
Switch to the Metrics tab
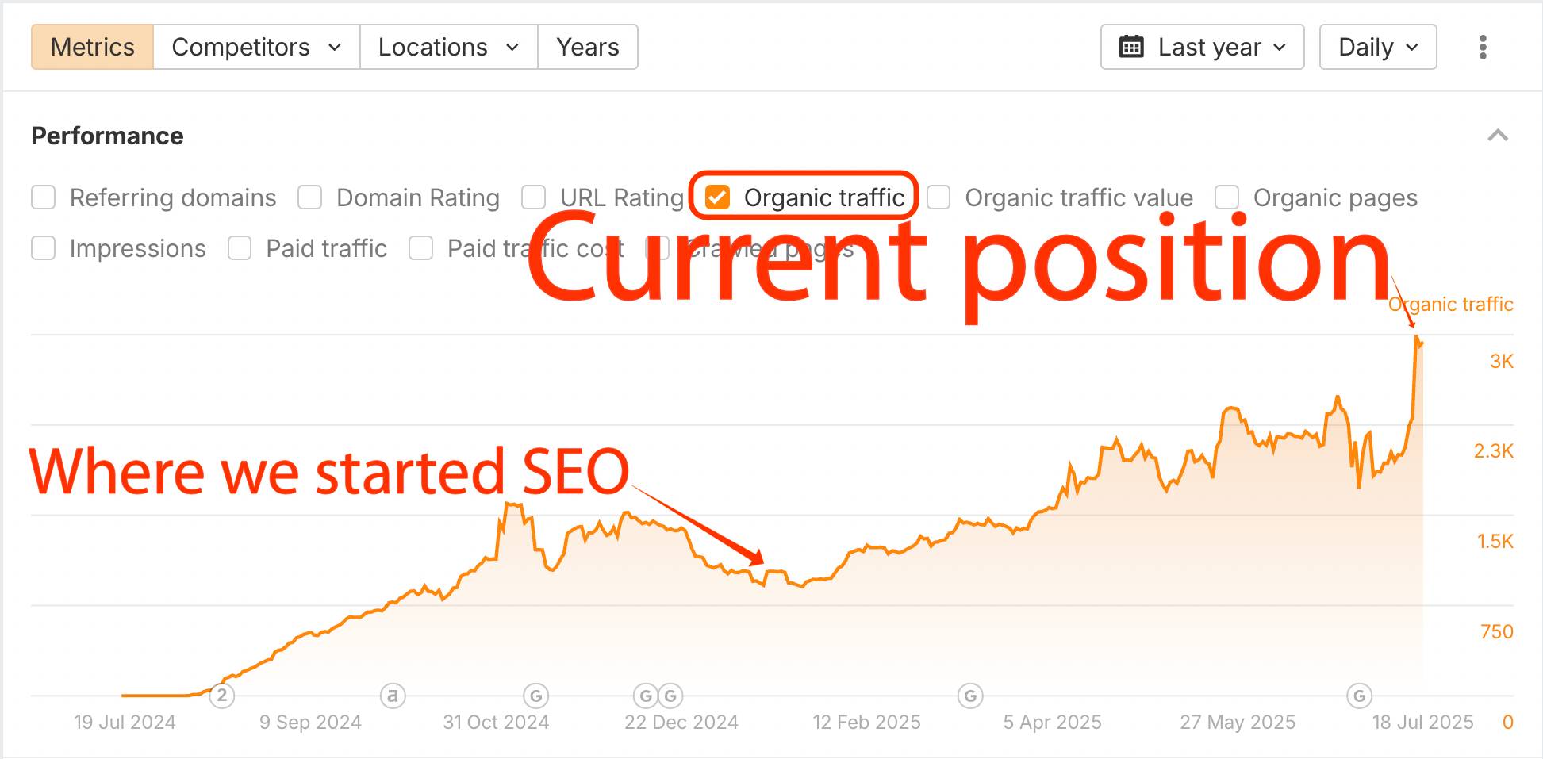click(x=92, y=47)
